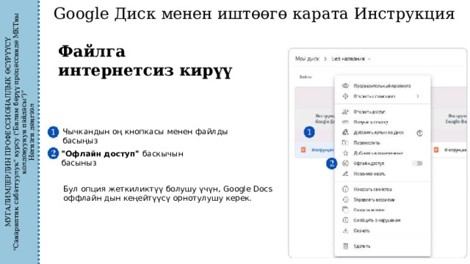Click the pencil icon for Переименовать
The height and width of the screenshot is (264, 470).
(345, 174)
